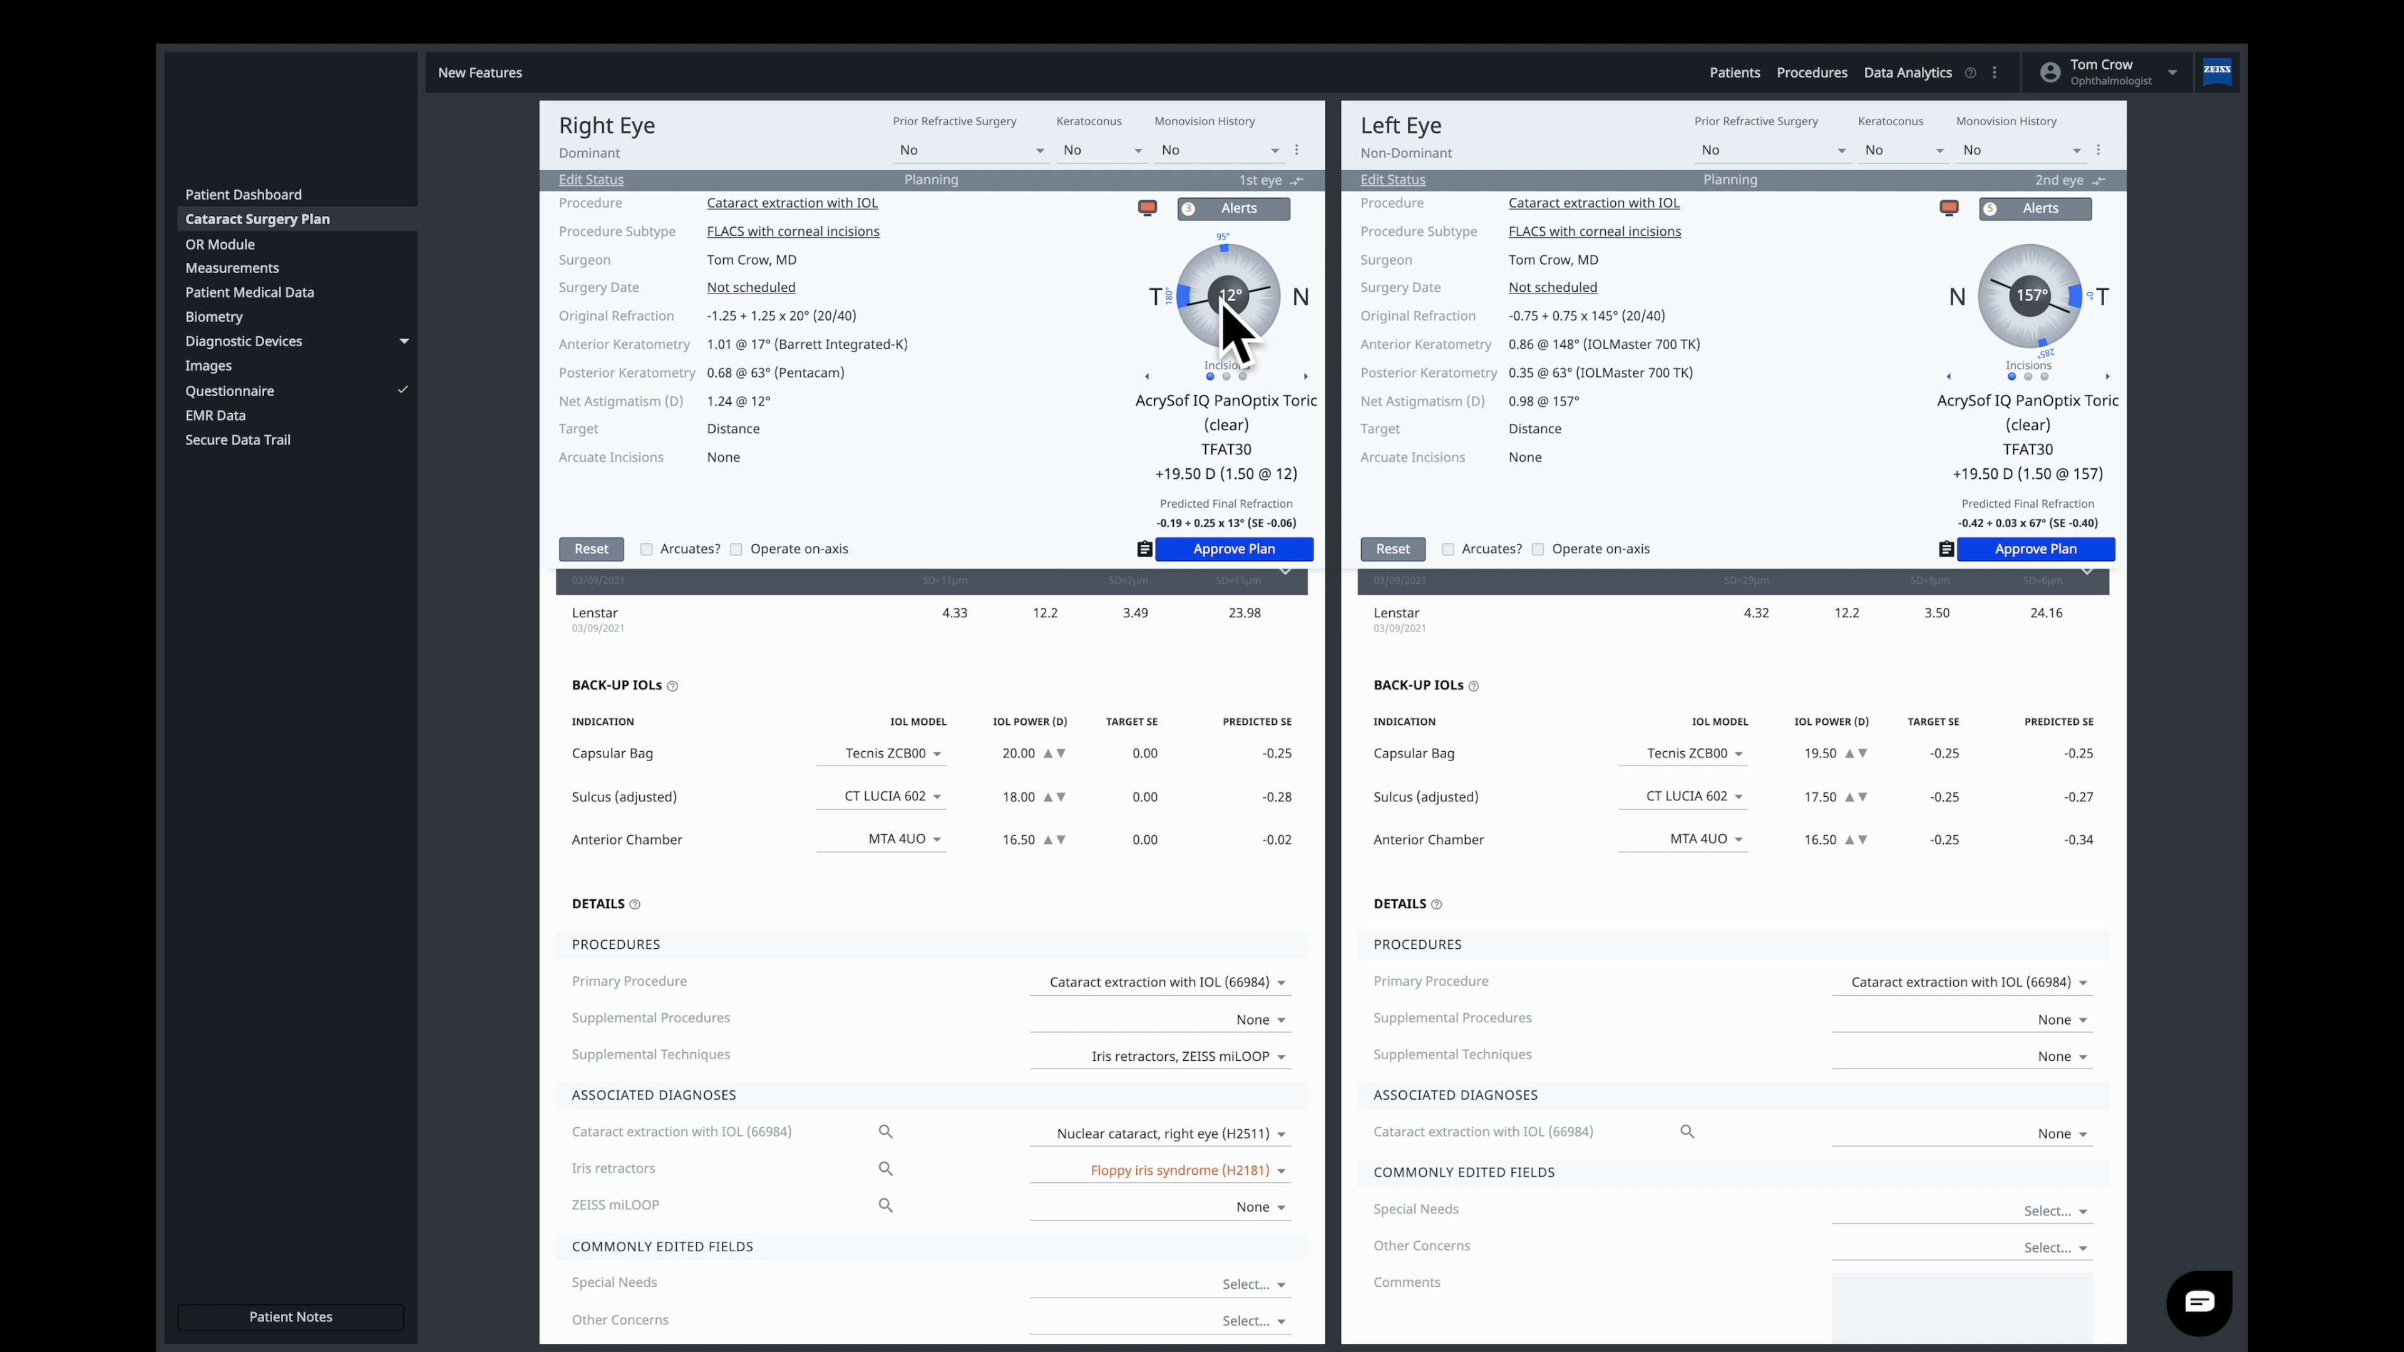Tick Left Eye Arcuates checkbox
Viewport: 2404px width, 1352px height.
(x=1449, y=550)
